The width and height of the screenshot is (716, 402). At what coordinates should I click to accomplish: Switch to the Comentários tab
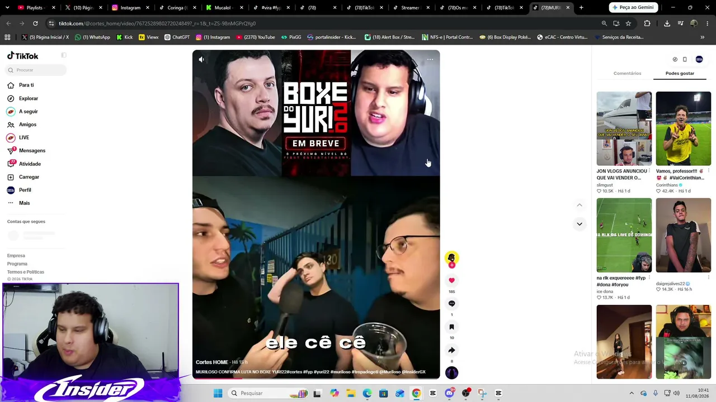pyautogui.click(x=627, y=73)
